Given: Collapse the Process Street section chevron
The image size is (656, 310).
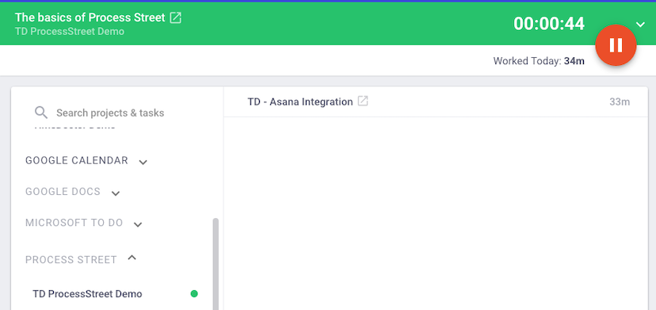Looking at the screenshot, I should coord(132,258).
